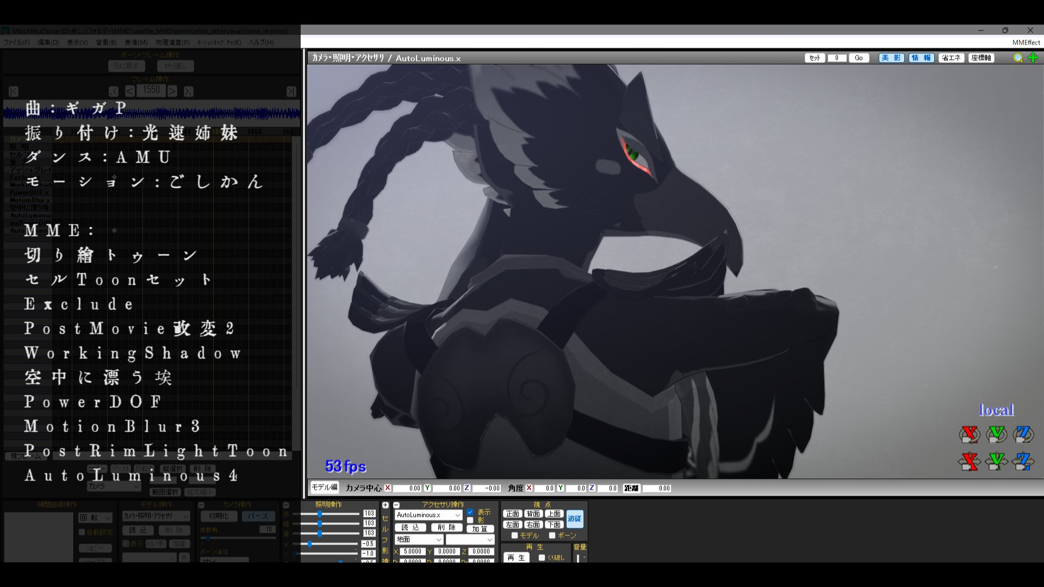
Task: Open ファイル(F) menu
Action: tap(17, 42)
